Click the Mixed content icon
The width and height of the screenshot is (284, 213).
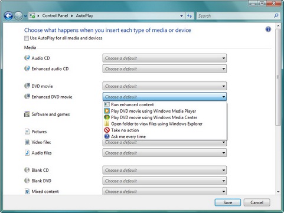(27, 191)
